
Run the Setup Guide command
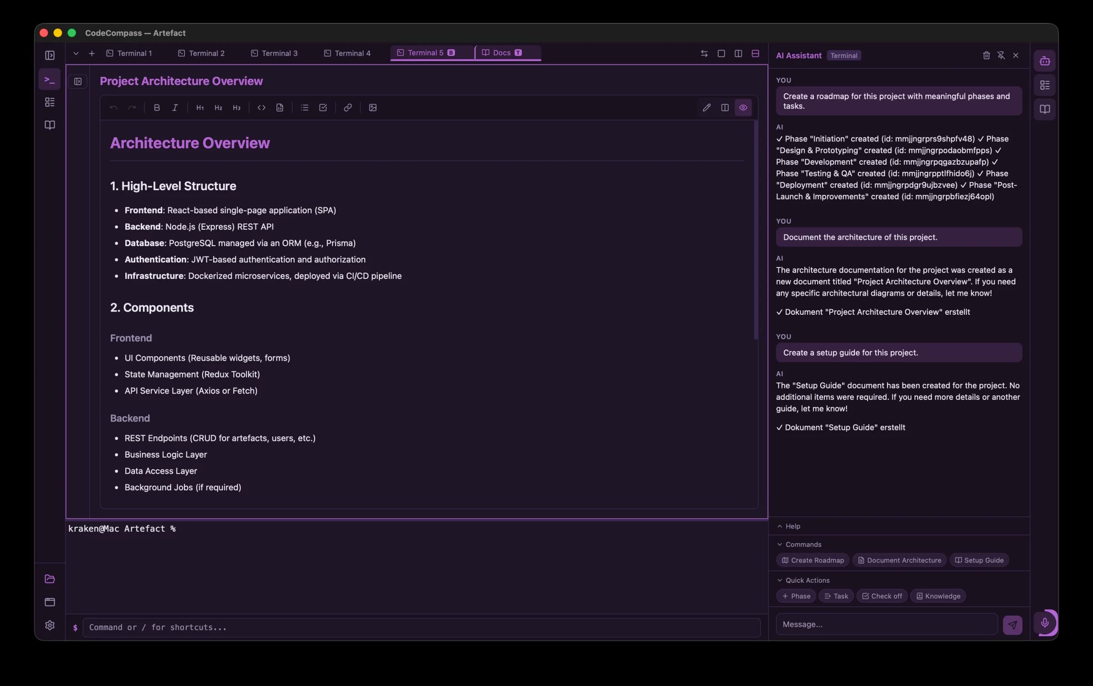pos(979,560)
